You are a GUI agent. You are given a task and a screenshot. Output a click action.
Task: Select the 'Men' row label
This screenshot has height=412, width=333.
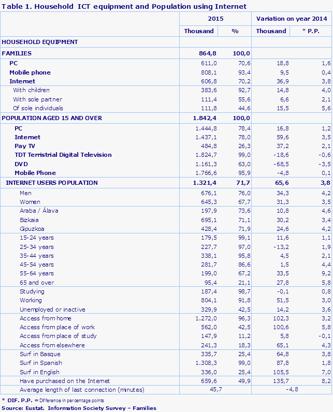(x=25, y=193)
